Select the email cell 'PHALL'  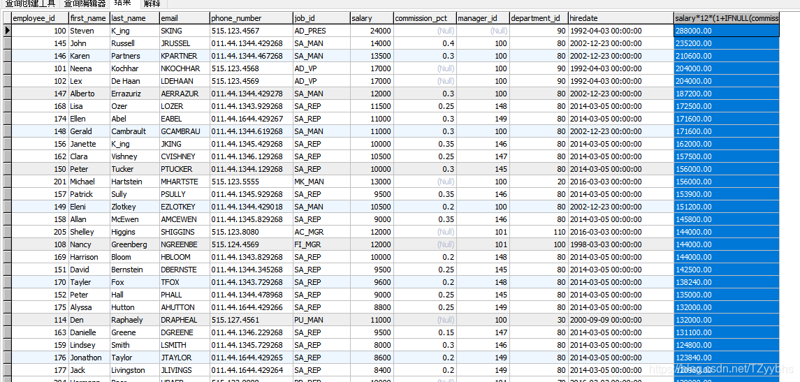[x=184, y=295]
